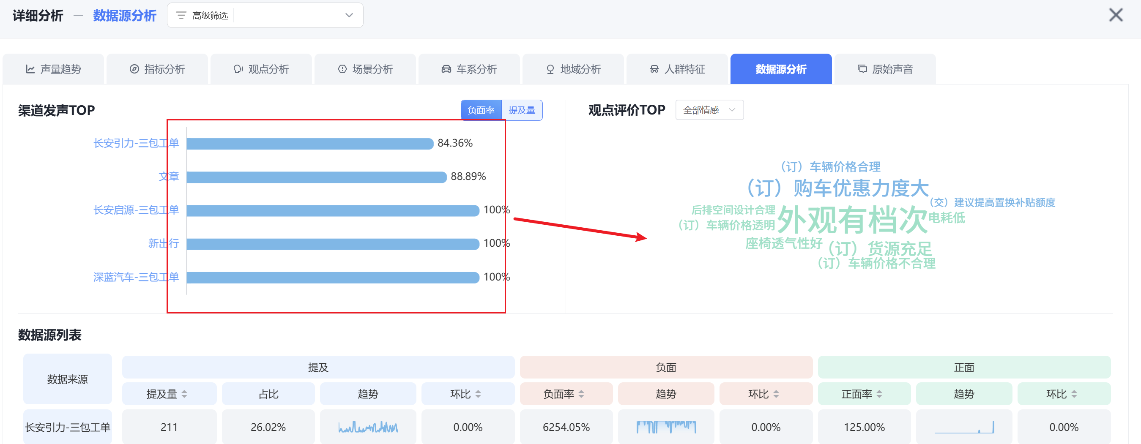Switch chart to 提及量 view
This screenshot has width=1141, height=444.
(521, 110)
